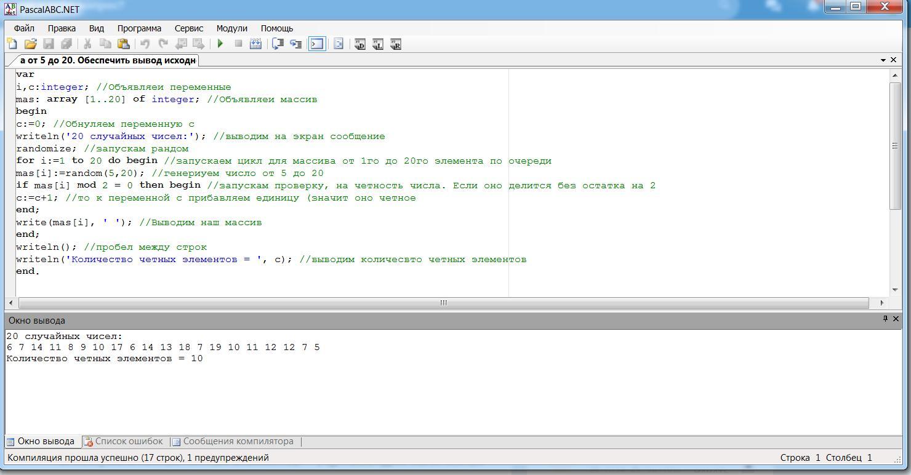Click the code formatting icon
Viewport: 911px width, 475px height.
[339, 44]
